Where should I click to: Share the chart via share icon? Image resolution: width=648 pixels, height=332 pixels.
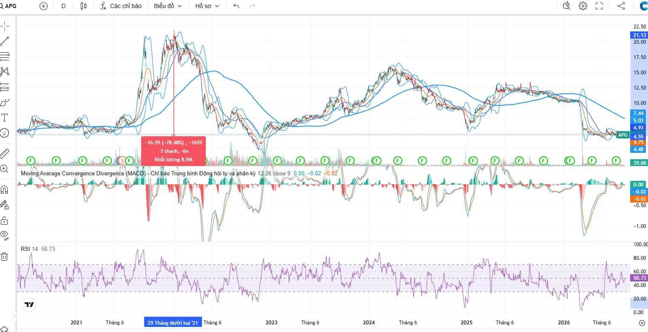click(621, 6)
